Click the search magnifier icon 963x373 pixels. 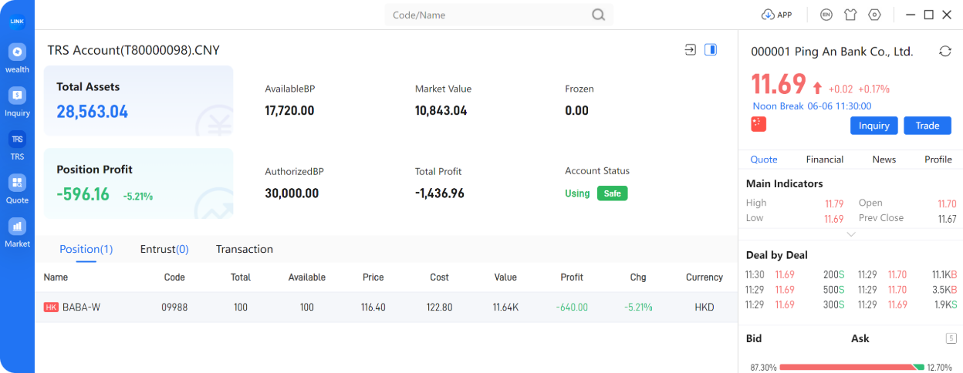click(599, 15)
